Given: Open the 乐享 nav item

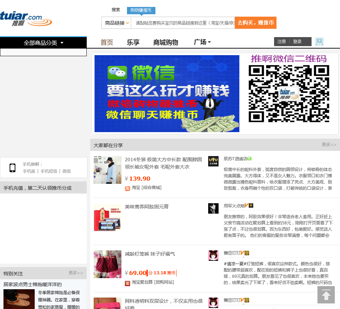Looking at the screenshot, I should [133, 42].
